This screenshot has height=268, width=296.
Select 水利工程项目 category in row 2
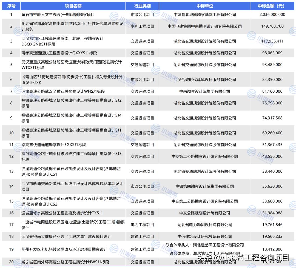[142, 27]
